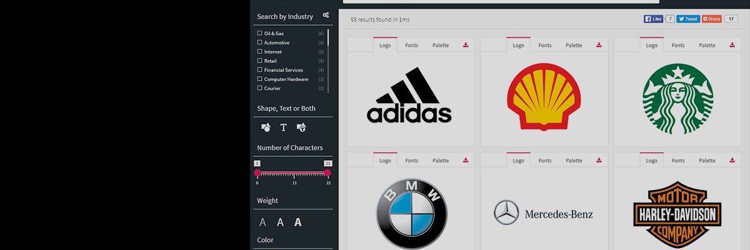This screenshot has width=750, height=250.
Task: Open the Palette tab on Shell card
Action: click(574, 45)
